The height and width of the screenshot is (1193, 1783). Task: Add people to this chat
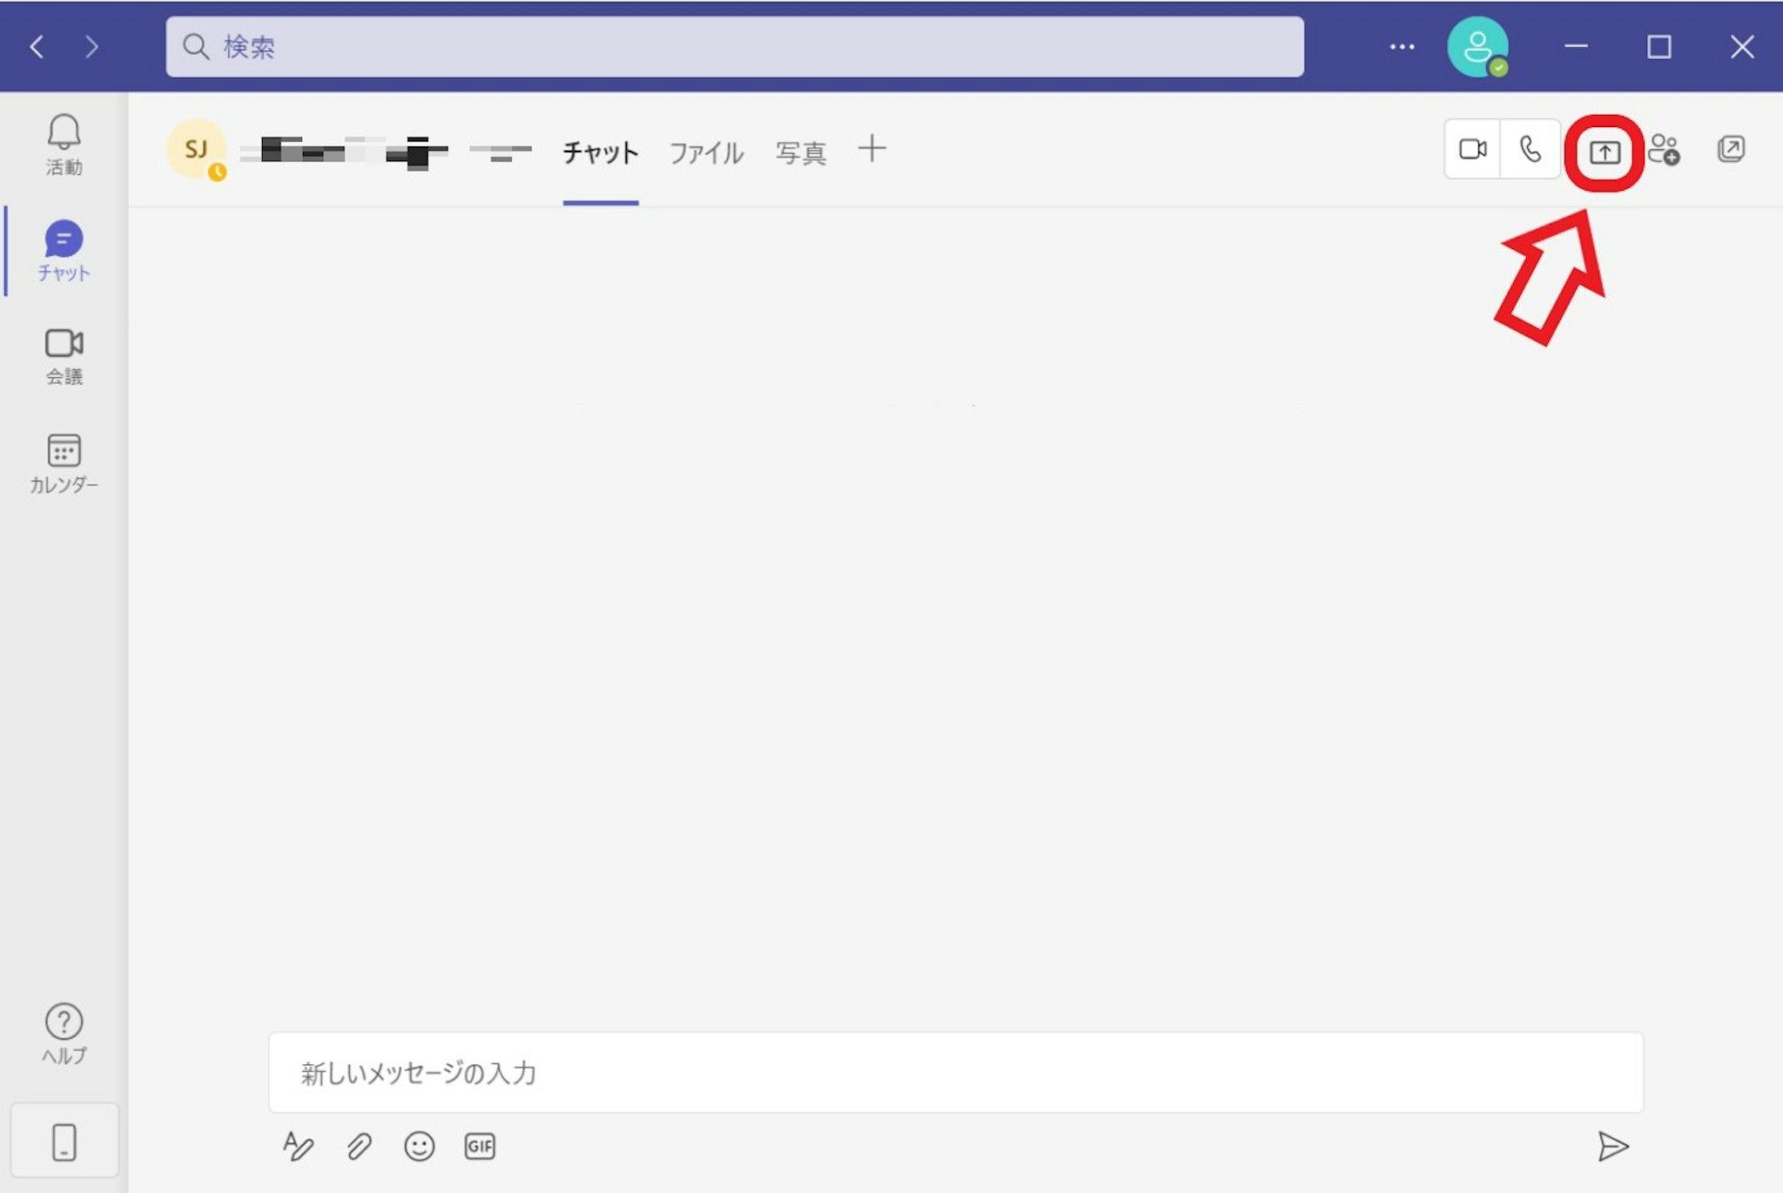tap(1664, 150)
